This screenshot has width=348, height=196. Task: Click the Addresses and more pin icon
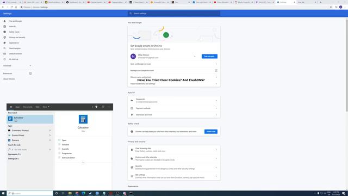coord(132,115)
